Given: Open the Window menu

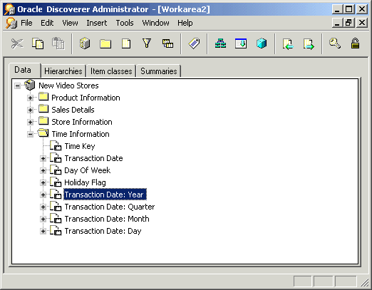Looking at the screenshot, I should click(155, 23).
